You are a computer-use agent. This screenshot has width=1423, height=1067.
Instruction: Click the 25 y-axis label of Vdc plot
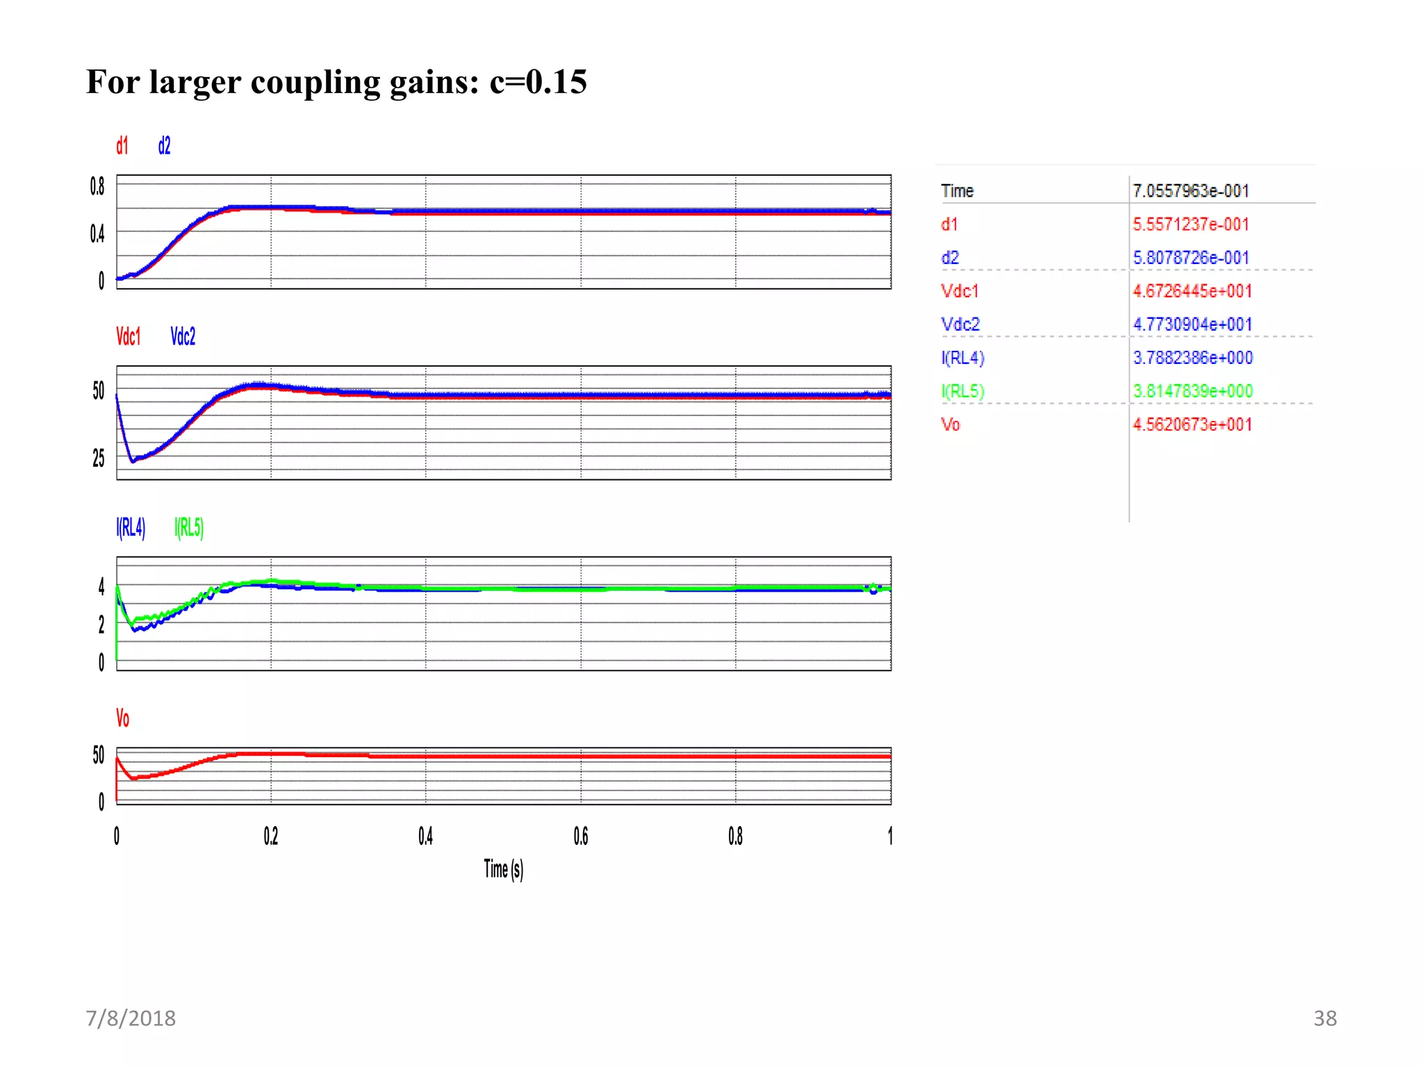coord(99,458)
